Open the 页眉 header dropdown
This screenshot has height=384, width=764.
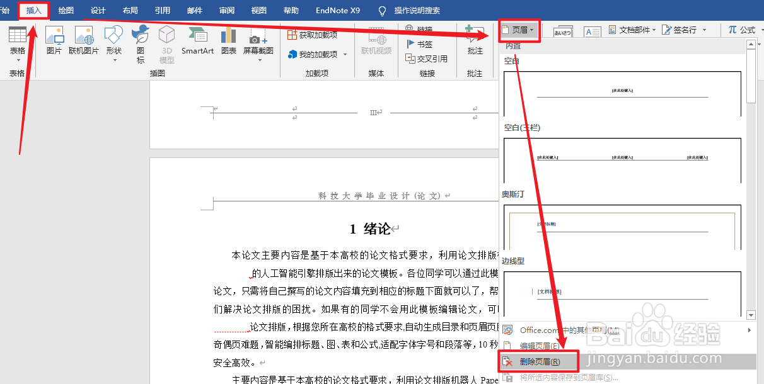[518, 29]
